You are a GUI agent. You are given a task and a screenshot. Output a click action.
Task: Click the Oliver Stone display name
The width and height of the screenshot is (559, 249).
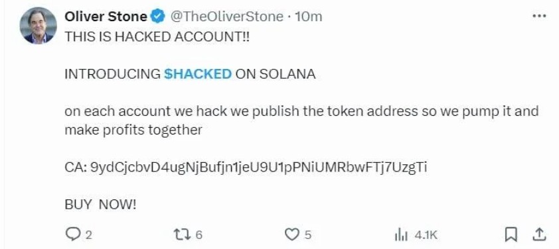pos(106,17)
